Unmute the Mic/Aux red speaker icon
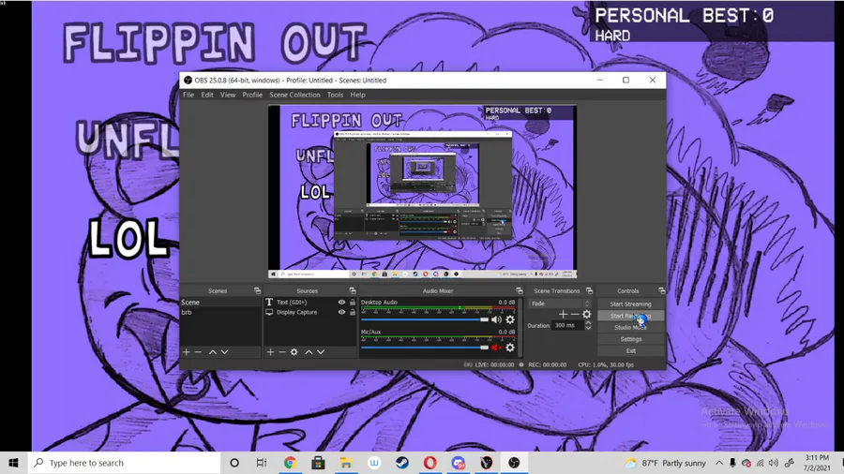This screenshot has height=474, width=844. (496, 348)
